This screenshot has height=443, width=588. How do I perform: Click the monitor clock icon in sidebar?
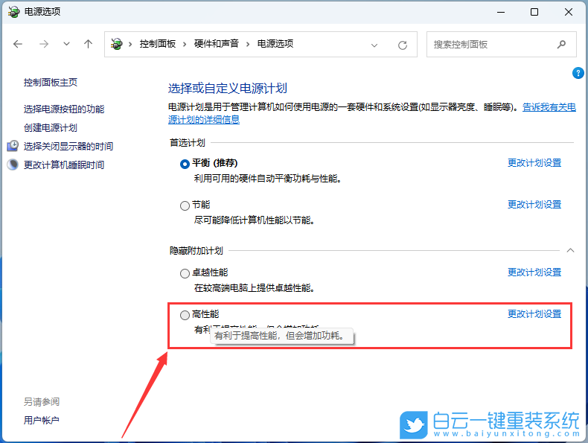coord(13,145)
